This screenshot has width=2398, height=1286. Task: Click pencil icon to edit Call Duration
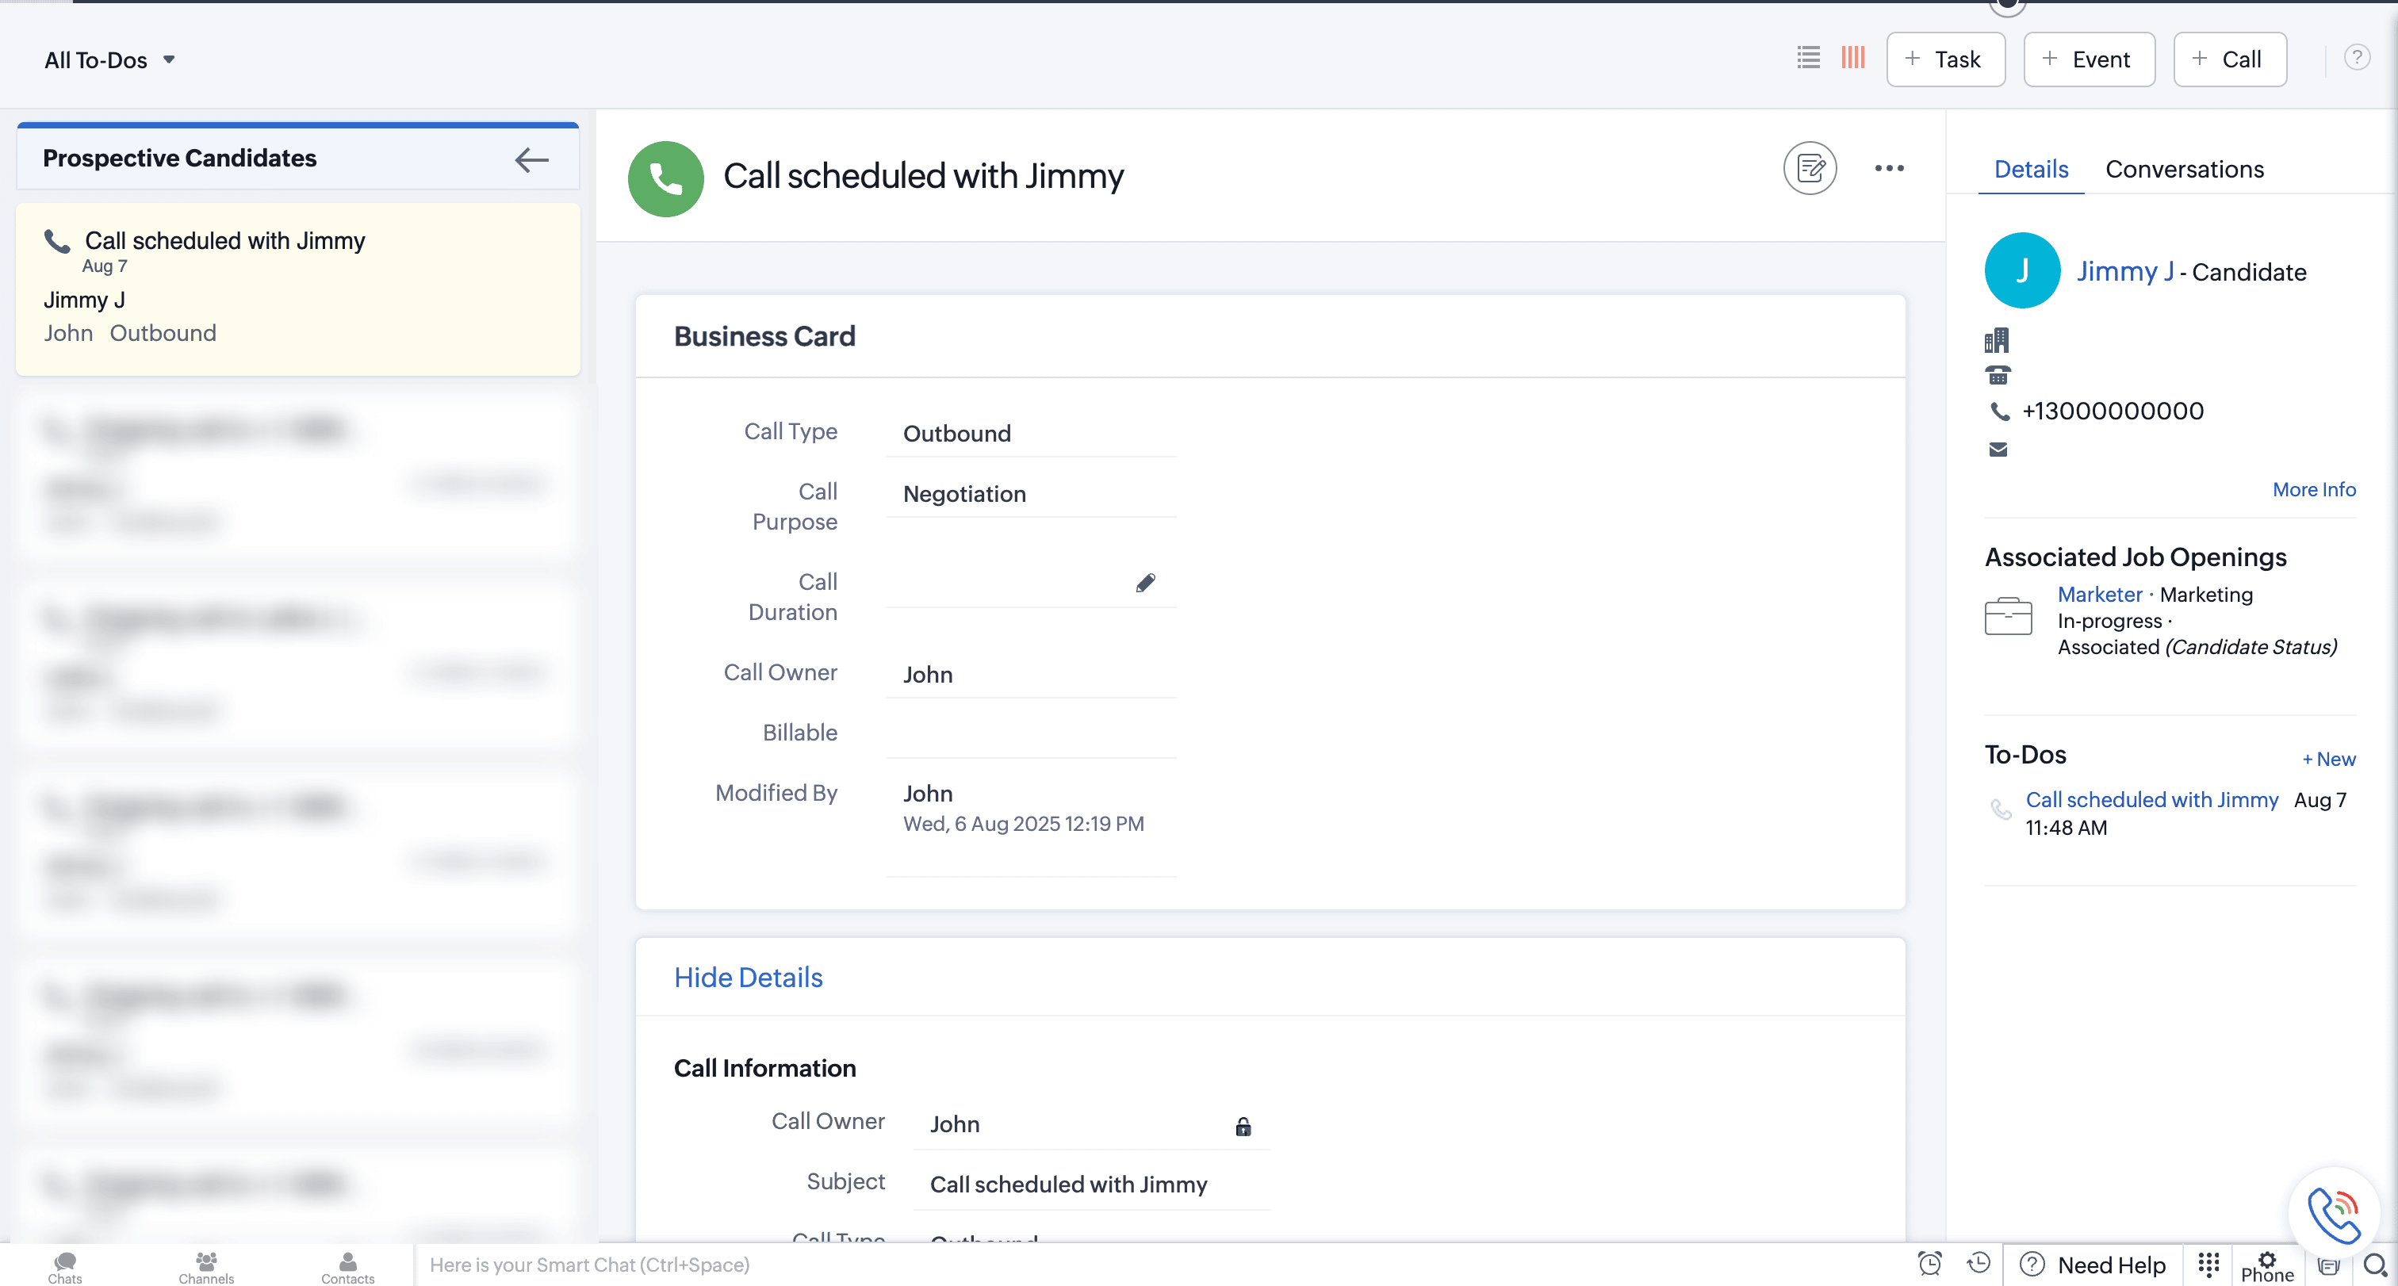tap(1145, 583)
